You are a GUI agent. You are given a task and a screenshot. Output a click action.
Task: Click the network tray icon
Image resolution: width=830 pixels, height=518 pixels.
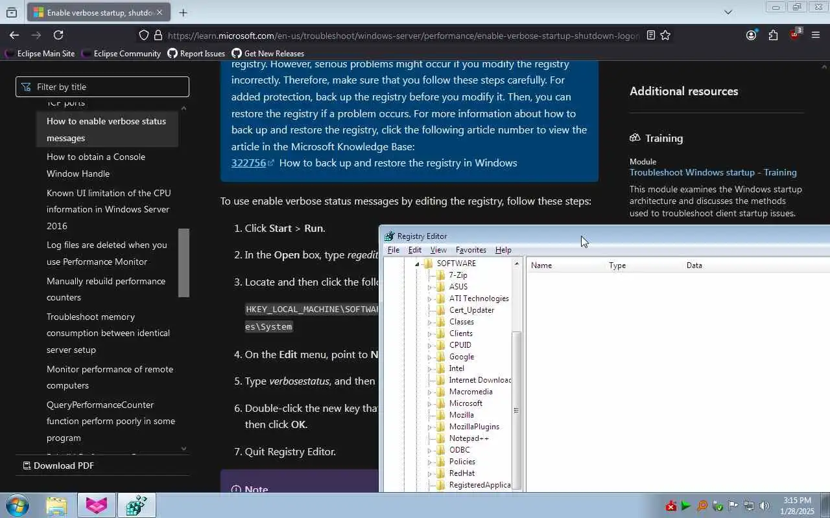click(748, 506)
